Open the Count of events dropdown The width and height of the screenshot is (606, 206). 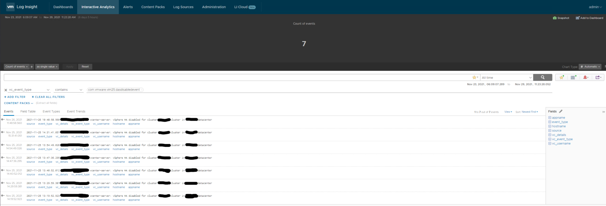(x=17, y=67)
